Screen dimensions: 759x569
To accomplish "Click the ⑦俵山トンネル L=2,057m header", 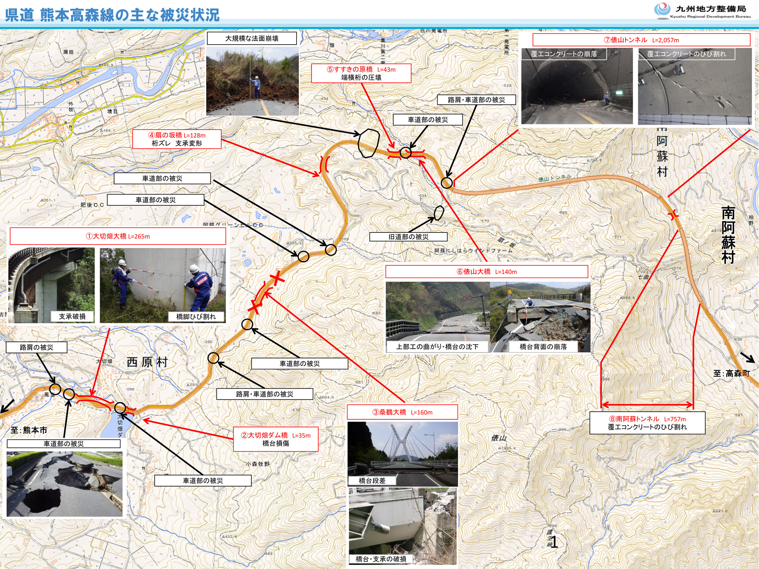I will coord(641,40).
